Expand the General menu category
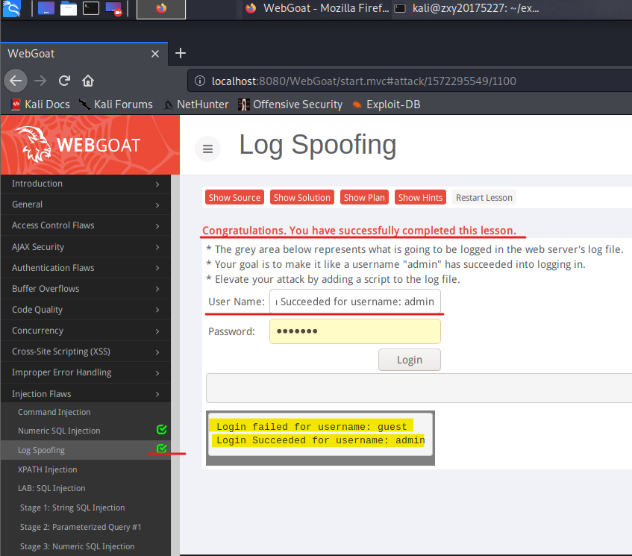 point(86,204)
